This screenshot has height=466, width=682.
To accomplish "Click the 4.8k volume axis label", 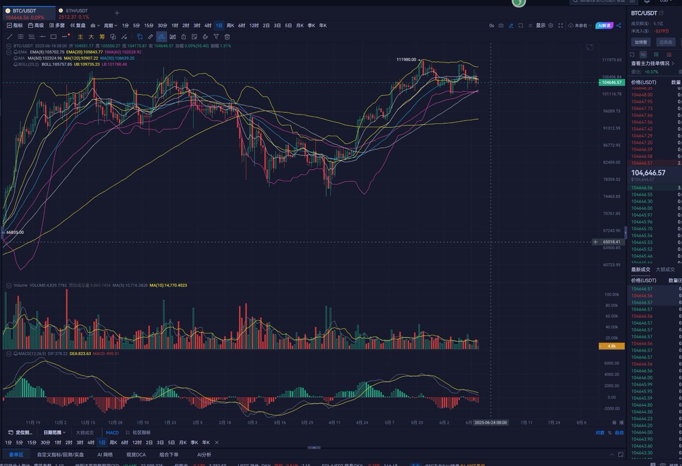I will (x=612, y=346).
